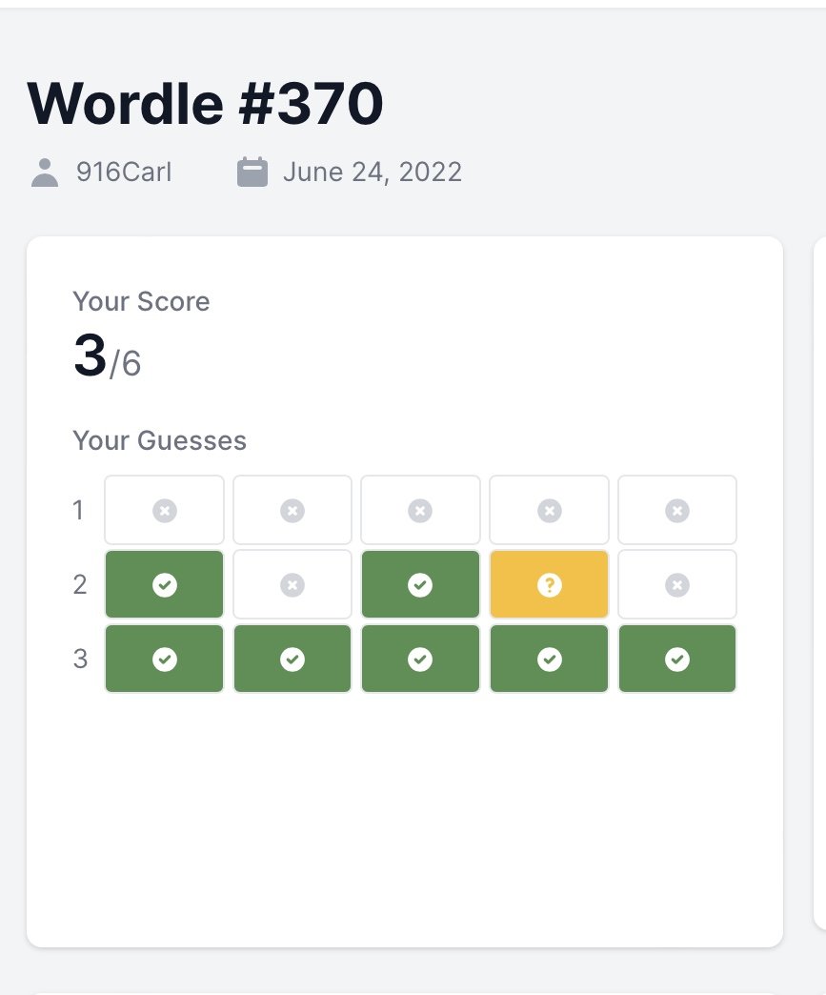Click the last gray X tile in guess row 2

pyautogui.click(x=677, y=584)
